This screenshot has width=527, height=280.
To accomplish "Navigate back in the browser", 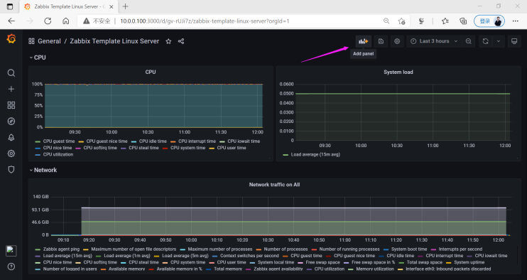I will point(11,21).
